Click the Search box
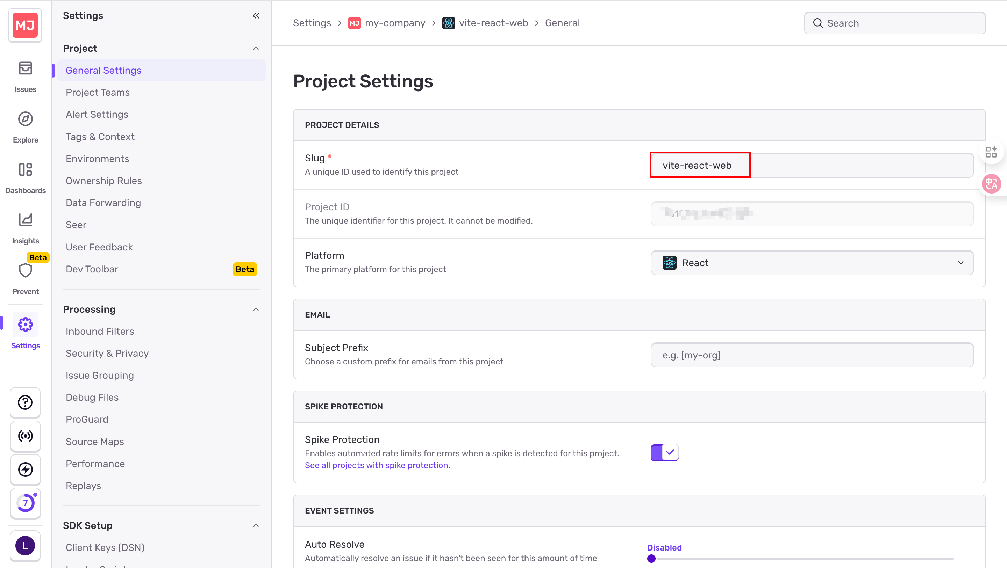The height and width of the screenshot is (568, 1007). (895, 23)
